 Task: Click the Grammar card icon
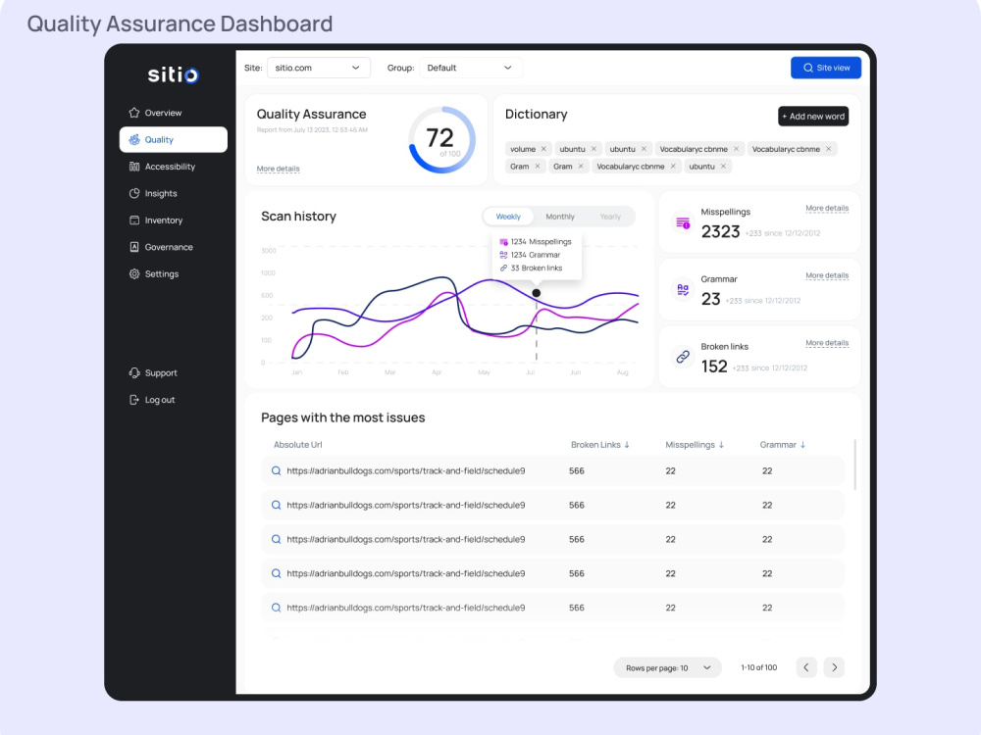click(x=683, y=289)
